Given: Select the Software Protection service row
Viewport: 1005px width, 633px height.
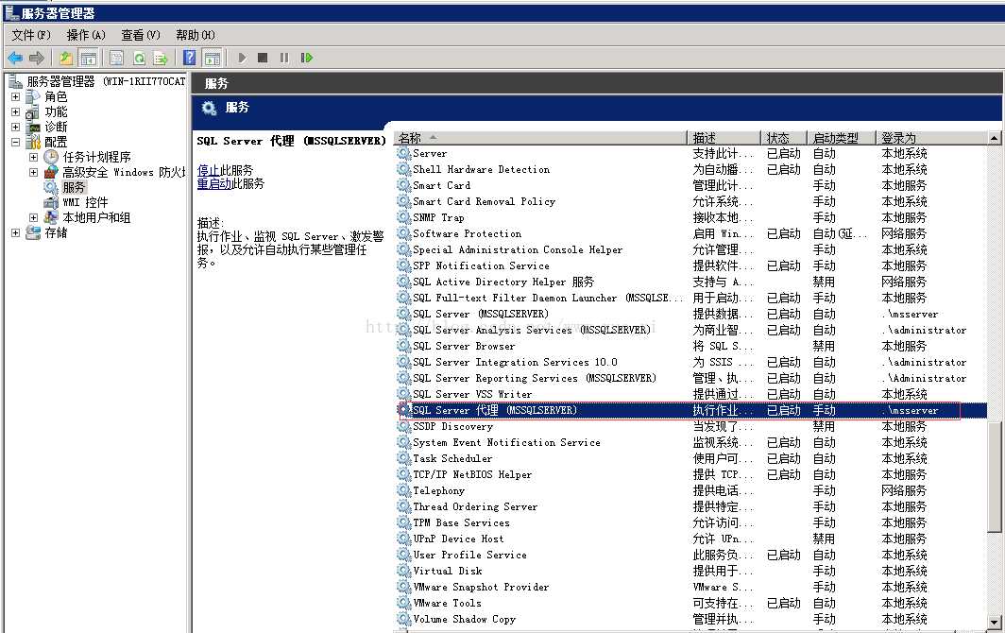Looking at the screenshot, I should (x=691, y=233).
